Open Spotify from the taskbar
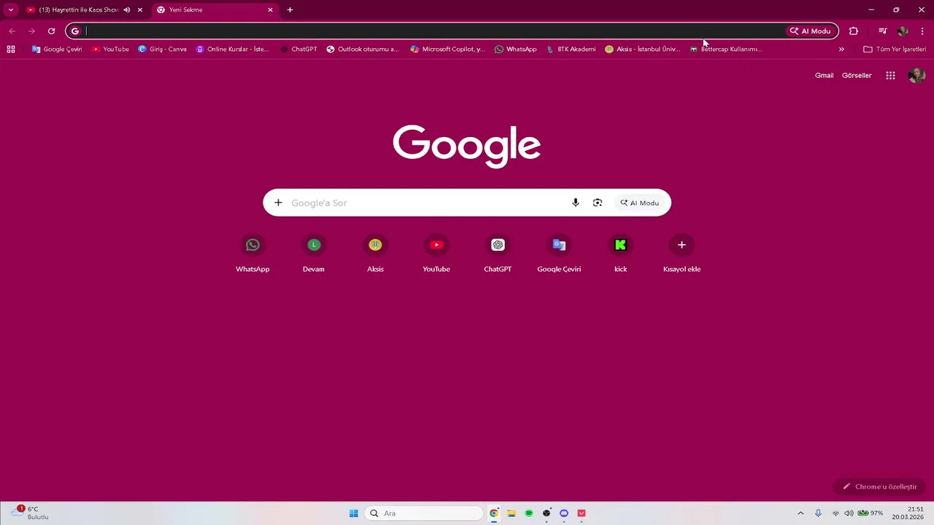The image size is (934, 525). coord(529,513)
